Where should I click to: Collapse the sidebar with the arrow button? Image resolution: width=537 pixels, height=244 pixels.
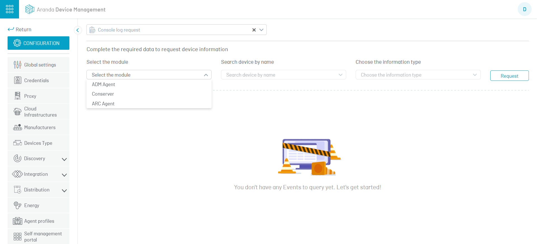[78, 30]
